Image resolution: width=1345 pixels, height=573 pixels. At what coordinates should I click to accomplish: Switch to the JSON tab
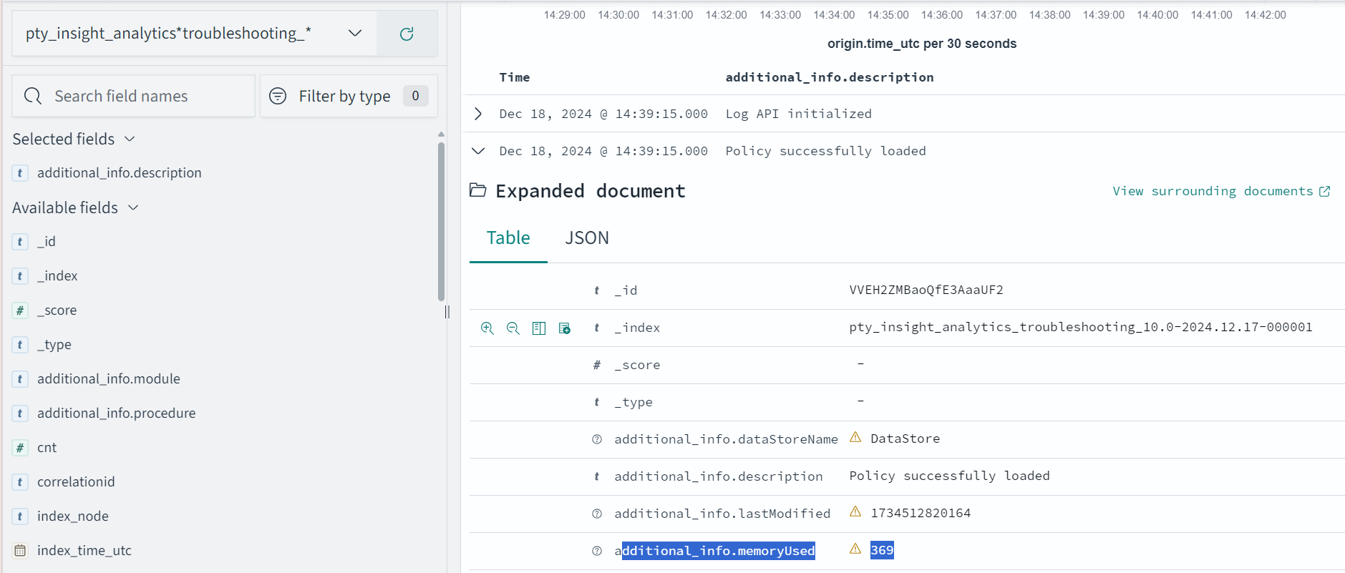click(586, 238)
